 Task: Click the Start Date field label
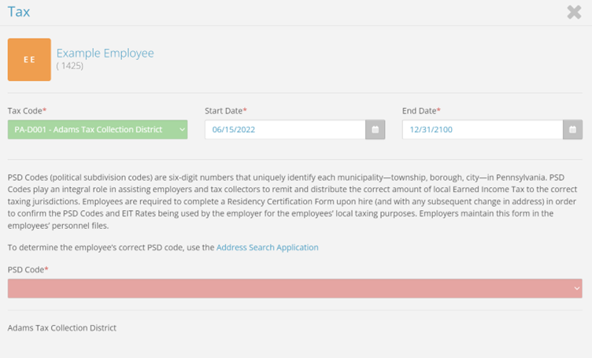[x=226, y=111]
